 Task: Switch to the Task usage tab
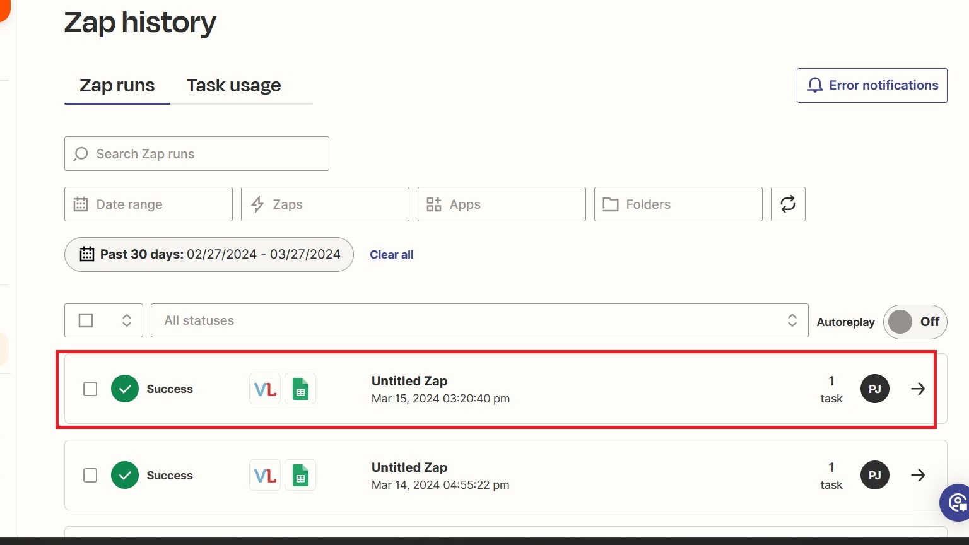pos(233,85)
